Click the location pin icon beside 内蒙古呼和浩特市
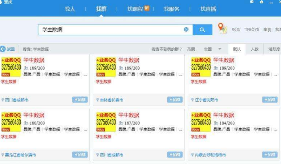281x164 pixels. [x=192, y=155]
